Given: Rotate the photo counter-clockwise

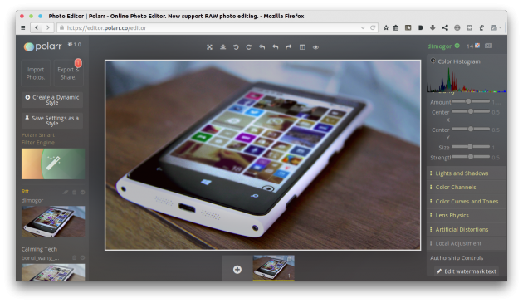Looking at the screenshot, I should coord(236,47).
